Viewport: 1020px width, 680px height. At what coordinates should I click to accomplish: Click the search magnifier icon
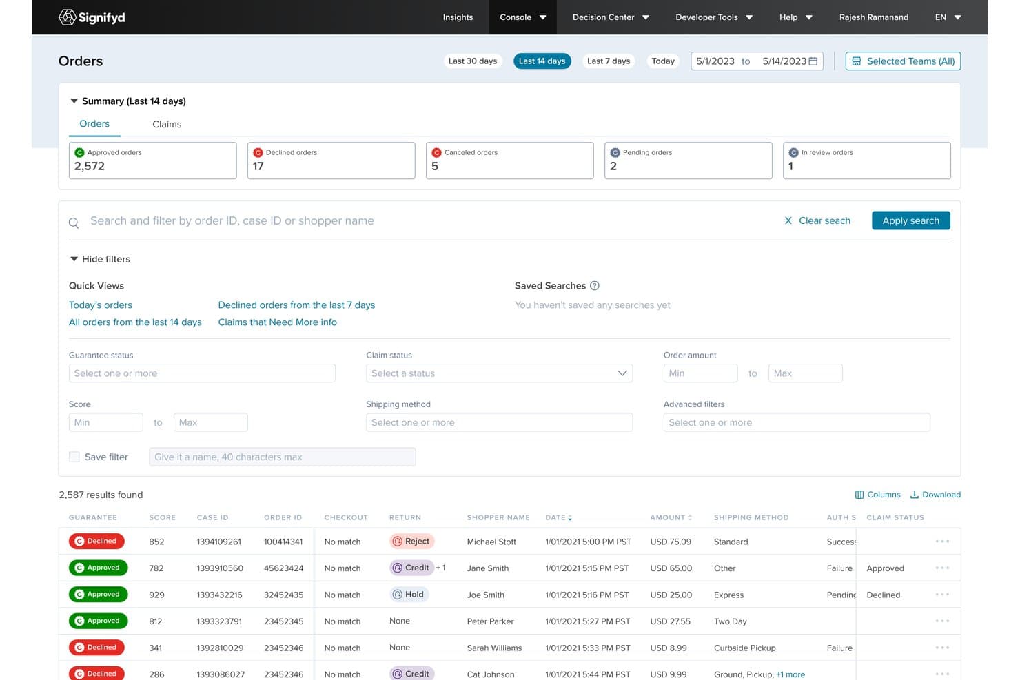tap(74, 223)
